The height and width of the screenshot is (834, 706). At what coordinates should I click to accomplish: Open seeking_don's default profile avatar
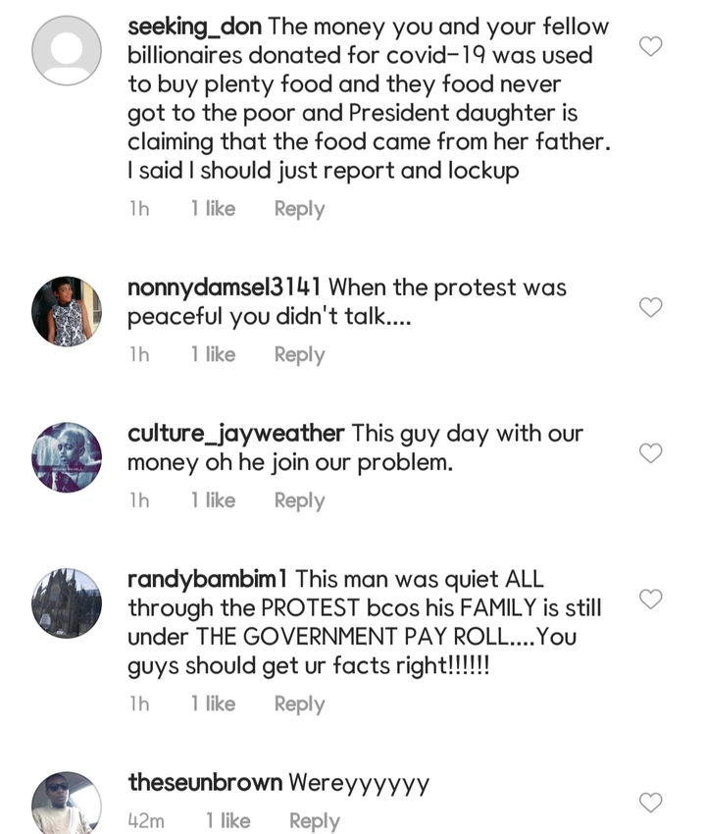pos(67,50)
